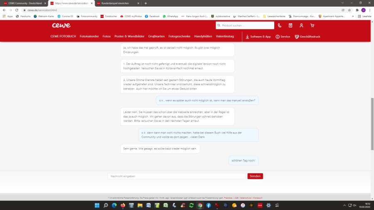This screenshot has height=210, width=374.
Task: Open Webcam-Karte bookmark
Action: pos(44,16)
